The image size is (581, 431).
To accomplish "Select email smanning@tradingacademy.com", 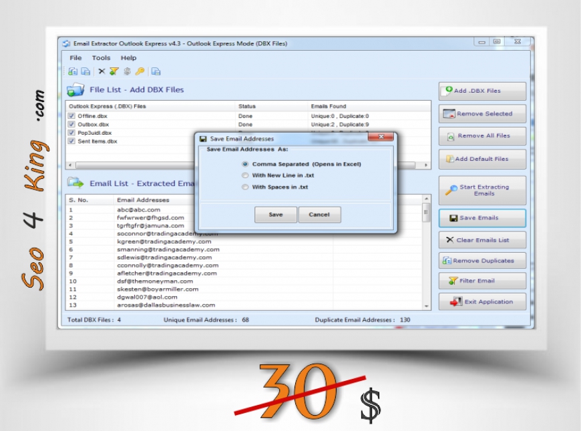I will (168, 250).
